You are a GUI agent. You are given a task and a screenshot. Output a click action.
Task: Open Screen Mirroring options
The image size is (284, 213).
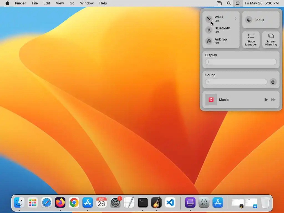[x=271, y=40]
